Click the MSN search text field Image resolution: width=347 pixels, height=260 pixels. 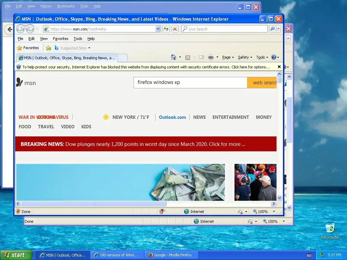(x=190, y=83)
